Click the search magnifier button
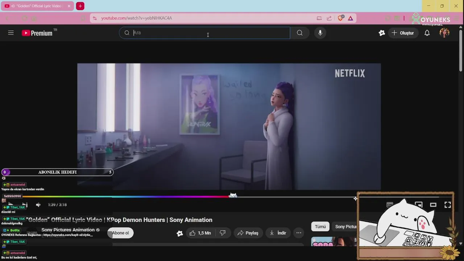Screen dimensions: 464x261 pyautogui.click(x=299, y=33)
